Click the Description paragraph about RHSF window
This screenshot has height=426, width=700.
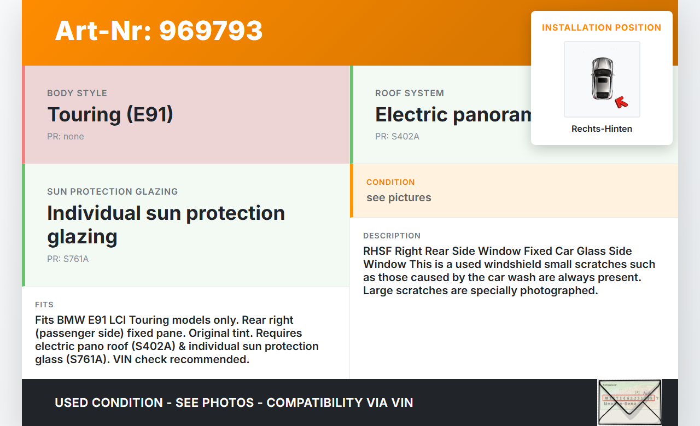509,271
